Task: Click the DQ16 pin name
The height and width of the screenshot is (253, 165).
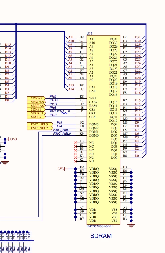Action: click(x=113, y=95)
